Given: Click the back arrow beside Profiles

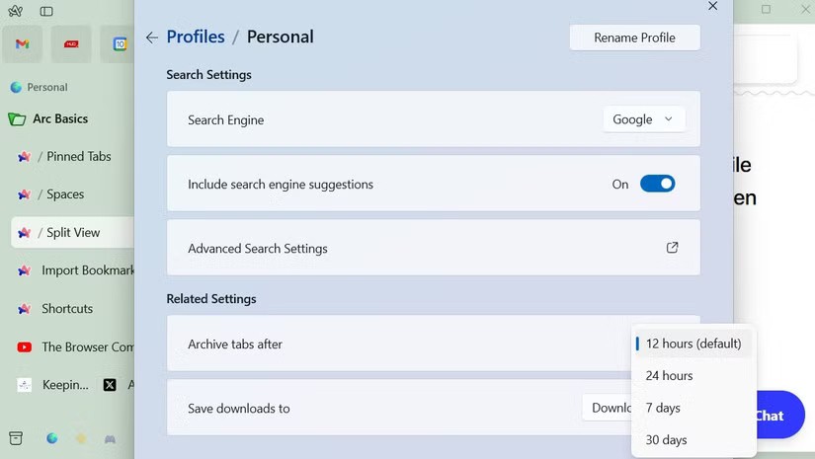Looking at the screenshot, I should (x=151, y=38).
